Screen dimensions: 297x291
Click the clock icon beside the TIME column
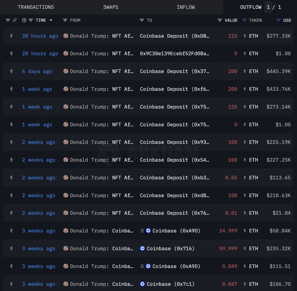pyautogui.click(x=24, y=20)
